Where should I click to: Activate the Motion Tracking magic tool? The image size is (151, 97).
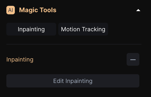tap(83, 29)
